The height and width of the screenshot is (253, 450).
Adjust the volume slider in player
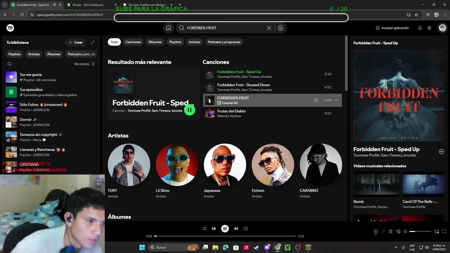(420, 232)
